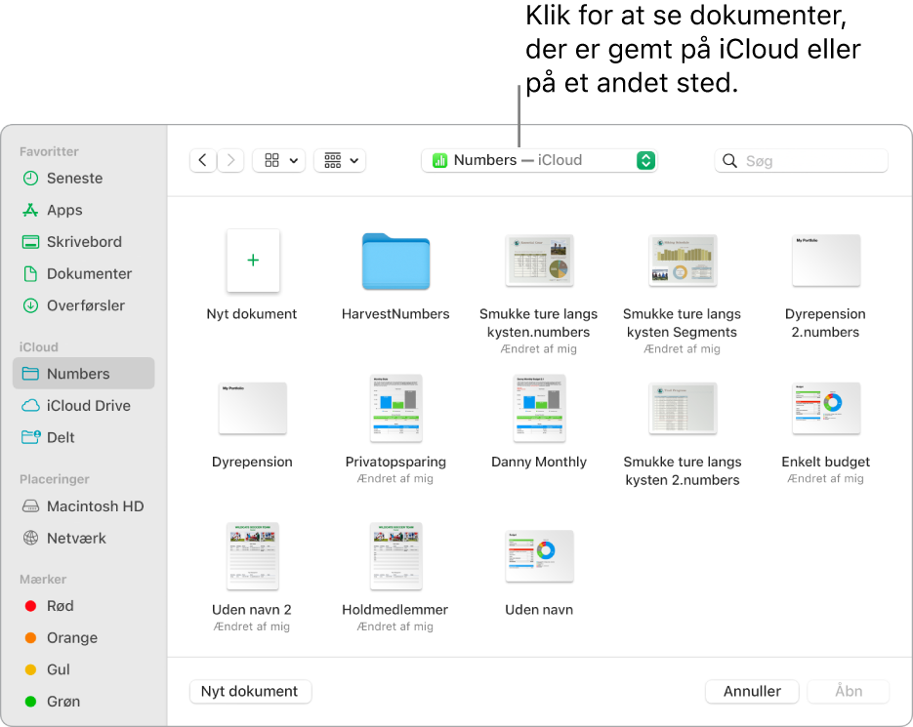Open Skrivebord in the sidebar

pyautogui.click(x=84, y=242)
